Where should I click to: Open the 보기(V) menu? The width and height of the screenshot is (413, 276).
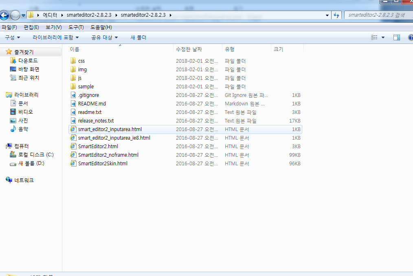click(x=54, y=27)
